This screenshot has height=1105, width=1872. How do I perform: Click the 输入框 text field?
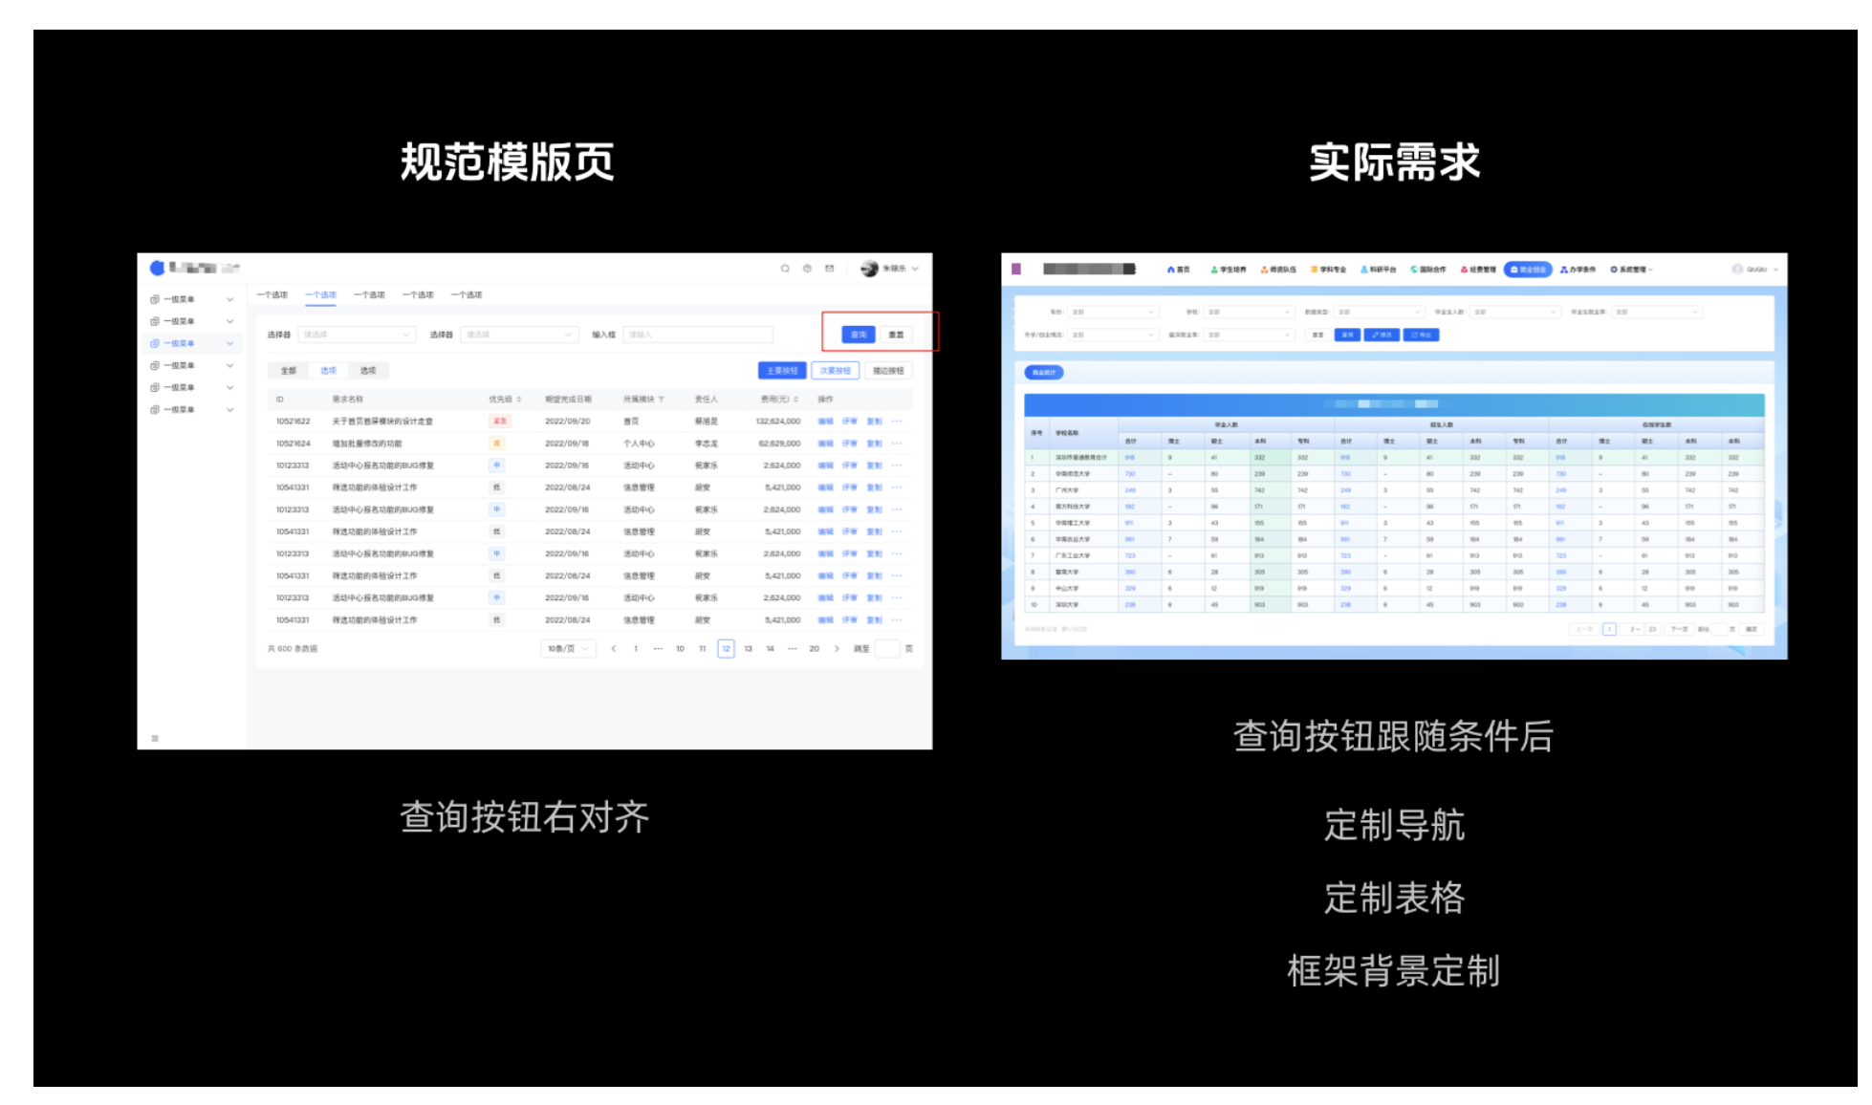[697, 335]
